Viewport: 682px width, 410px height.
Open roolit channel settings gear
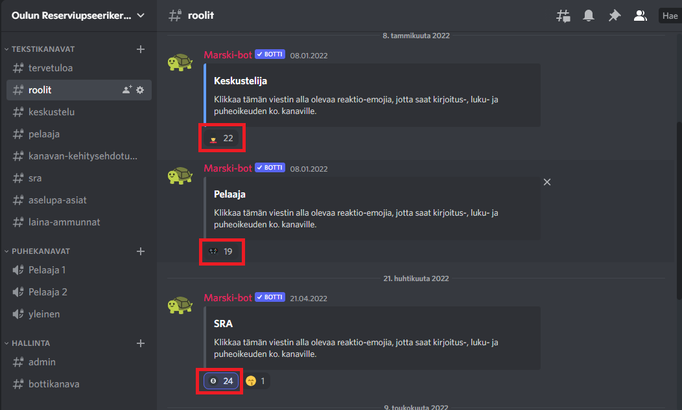[x=140, y=90]
